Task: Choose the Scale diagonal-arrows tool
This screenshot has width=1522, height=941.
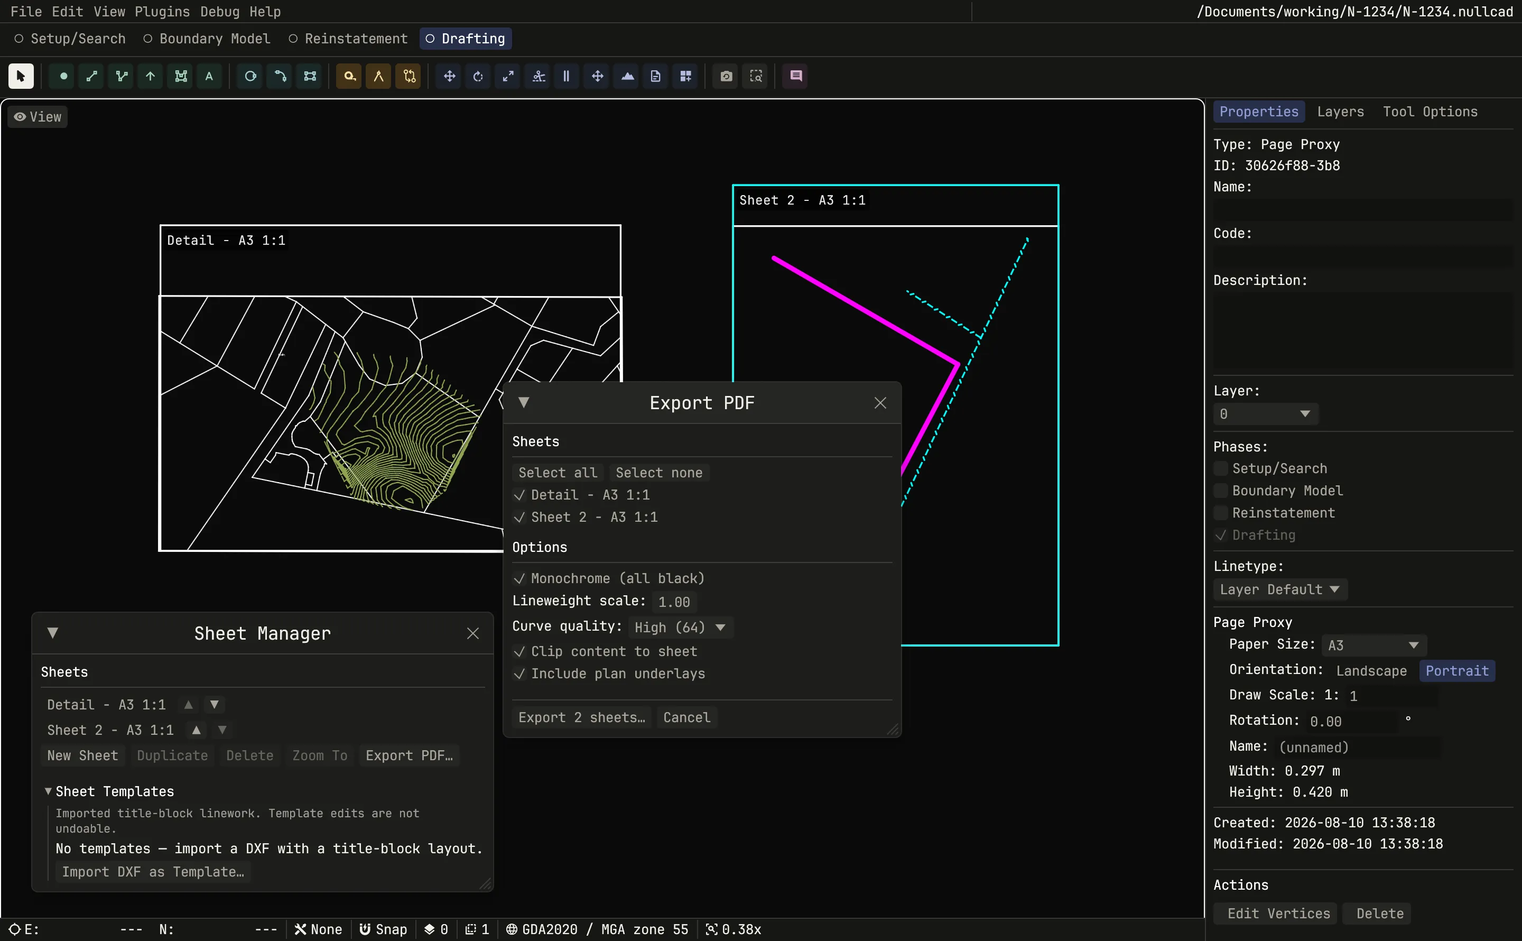Action: coord(508,76)
